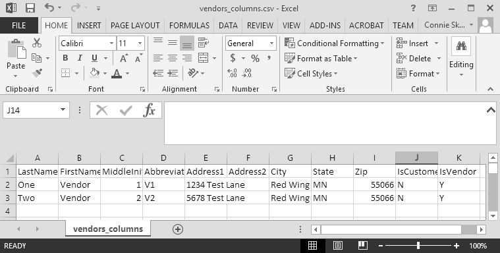500x253 pixels.
Task: Click the Delete cells button
Action: click(419, 59)
